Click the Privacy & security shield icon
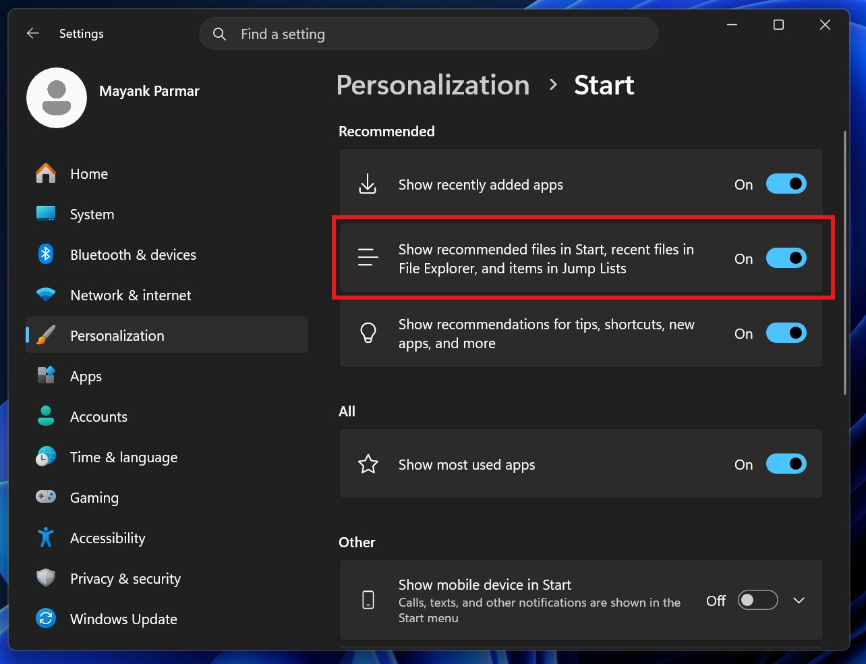The image size is (866, 664). point(46,578)
